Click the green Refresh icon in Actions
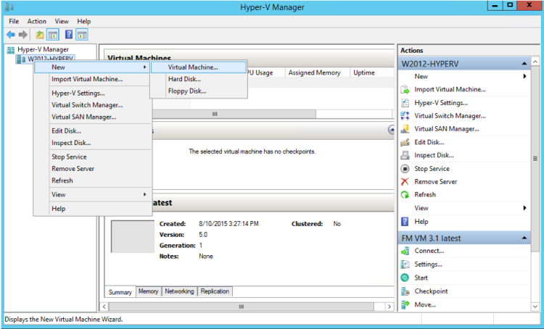 405,194
